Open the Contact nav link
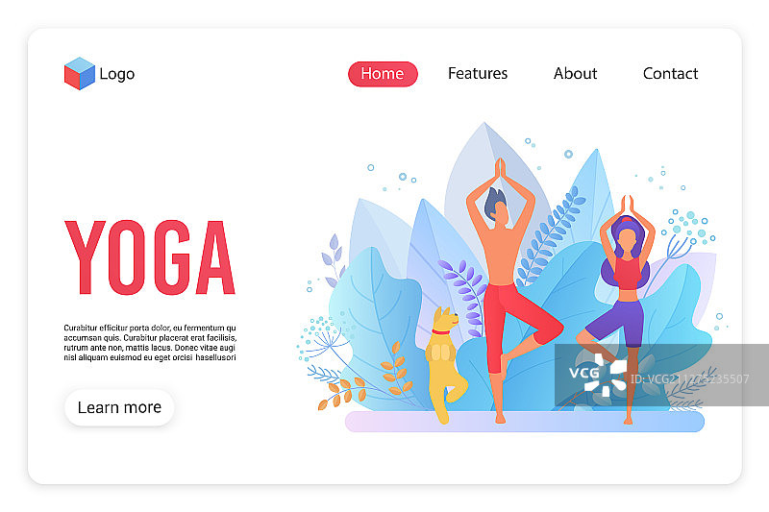 click(x=670, y=74)
